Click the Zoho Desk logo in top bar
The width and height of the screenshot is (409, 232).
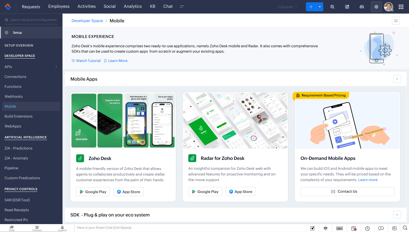coord(8,7)
